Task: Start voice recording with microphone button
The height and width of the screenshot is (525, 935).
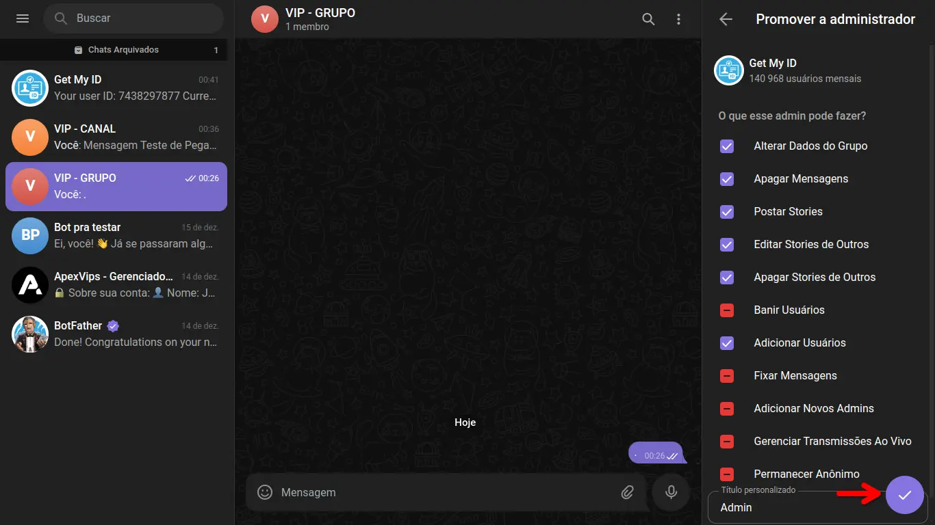Action: 671,492
